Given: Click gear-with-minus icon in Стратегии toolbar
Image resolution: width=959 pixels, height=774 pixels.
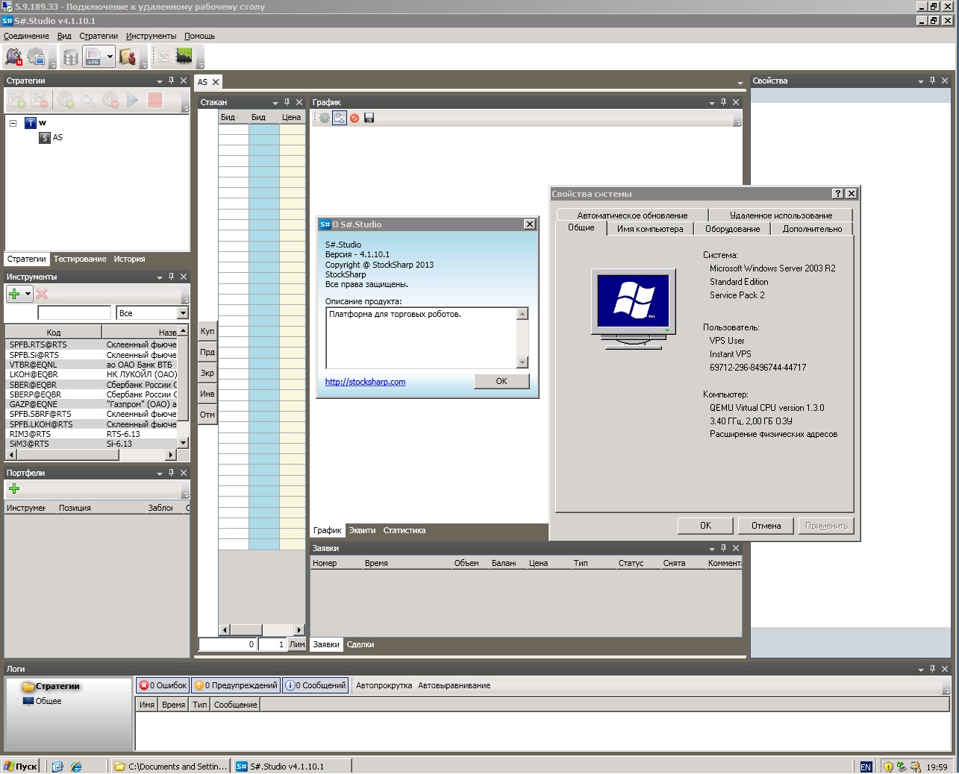Looking at the screenshot, I should coord(110,100).
